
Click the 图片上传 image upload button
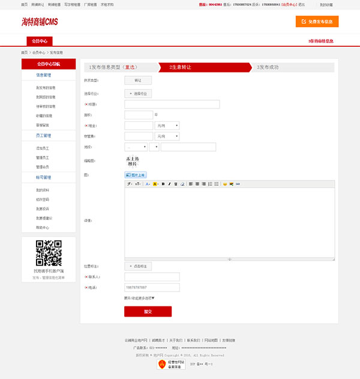point(135,175)
